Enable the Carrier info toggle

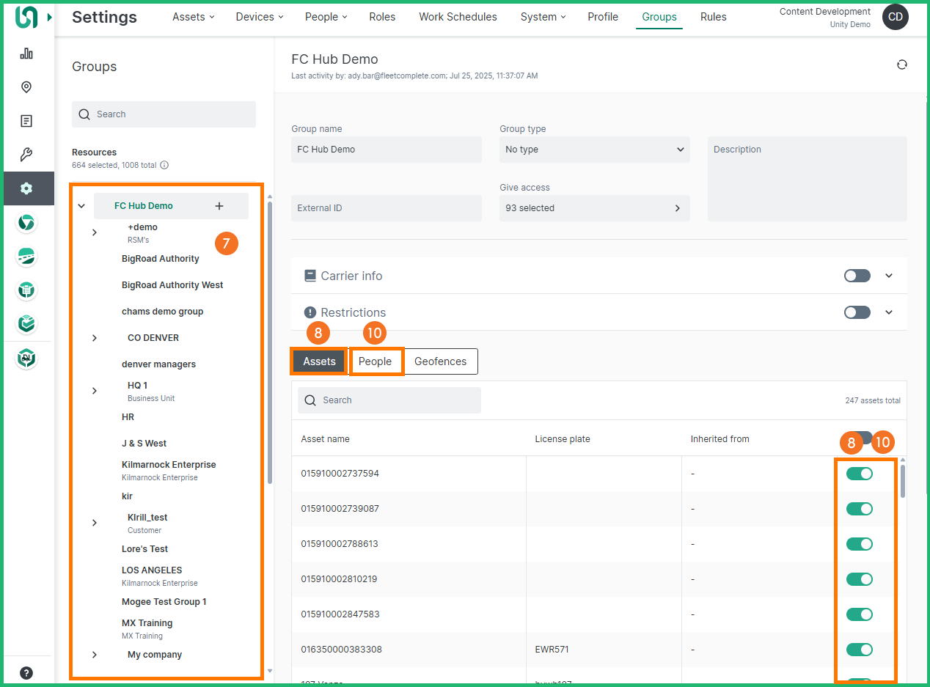(857, 276)
